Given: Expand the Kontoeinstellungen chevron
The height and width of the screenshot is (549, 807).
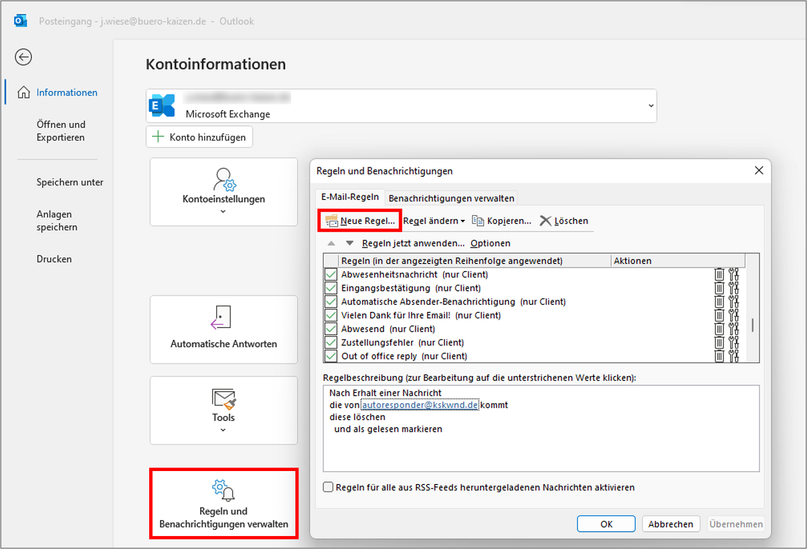Looking at the screenshot, I should point(223,211).
